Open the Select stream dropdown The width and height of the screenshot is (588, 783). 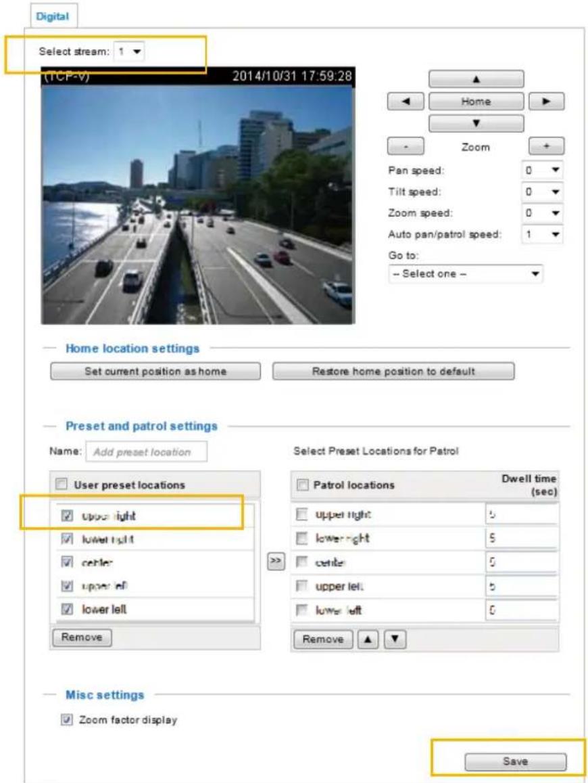(129, 51)
